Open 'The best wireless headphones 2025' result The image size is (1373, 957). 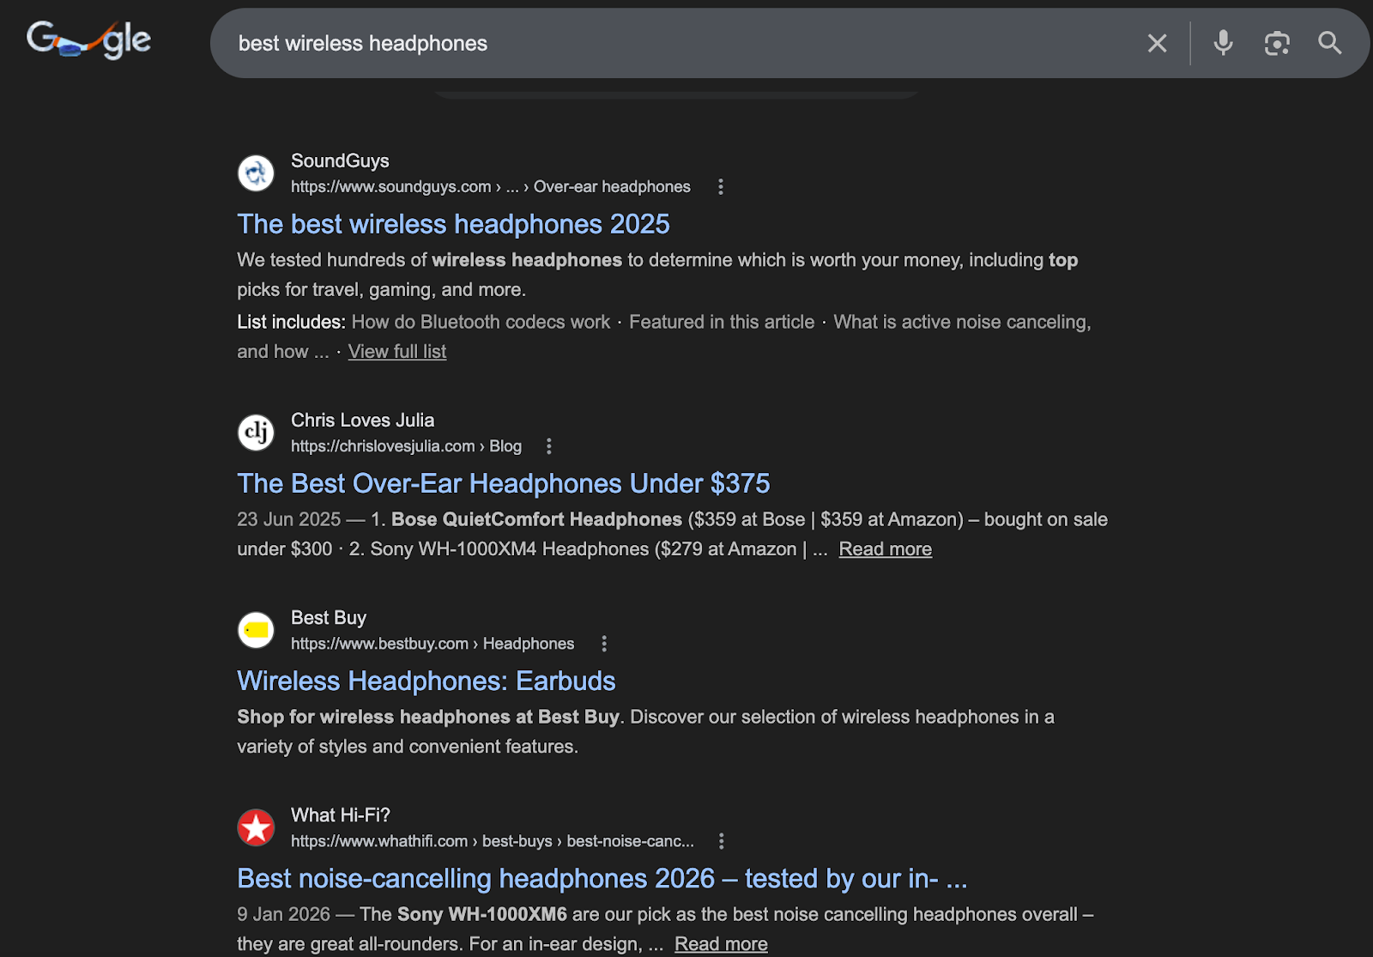[x=453, y=224]
